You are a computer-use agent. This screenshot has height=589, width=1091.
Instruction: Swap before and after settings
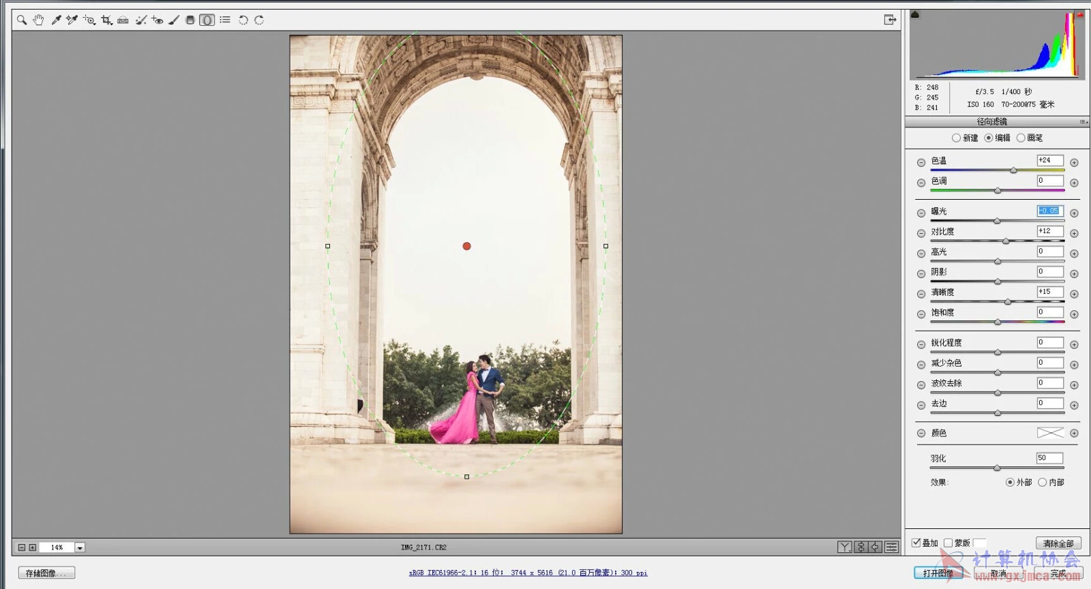pos(861,547)
